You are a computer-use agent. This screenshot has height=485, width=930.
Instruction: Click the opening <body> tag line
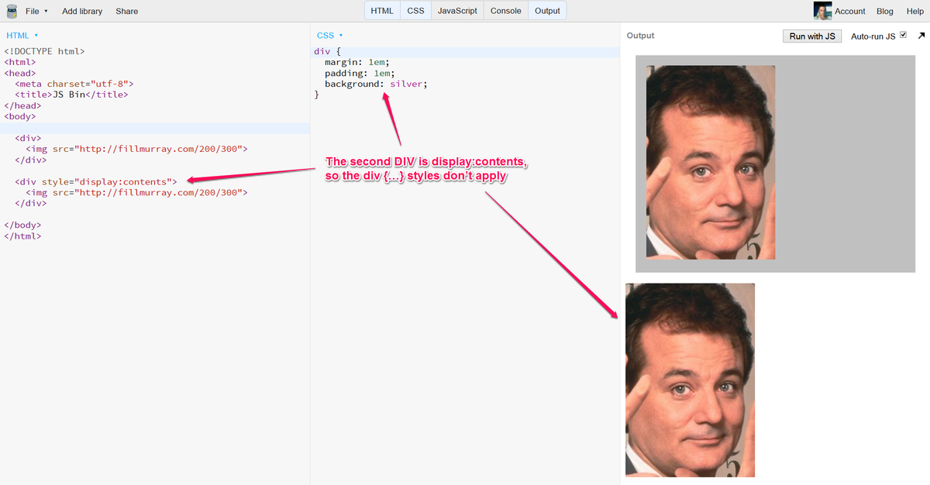coord(19,116)
